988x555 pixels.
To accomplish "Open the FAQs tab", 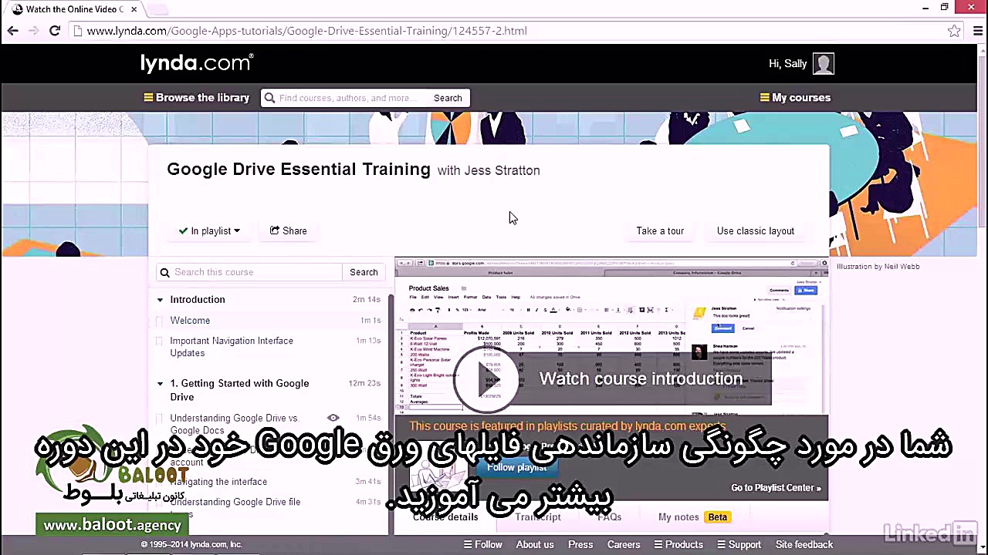I will pyautogui.click(x=609, y=516).
